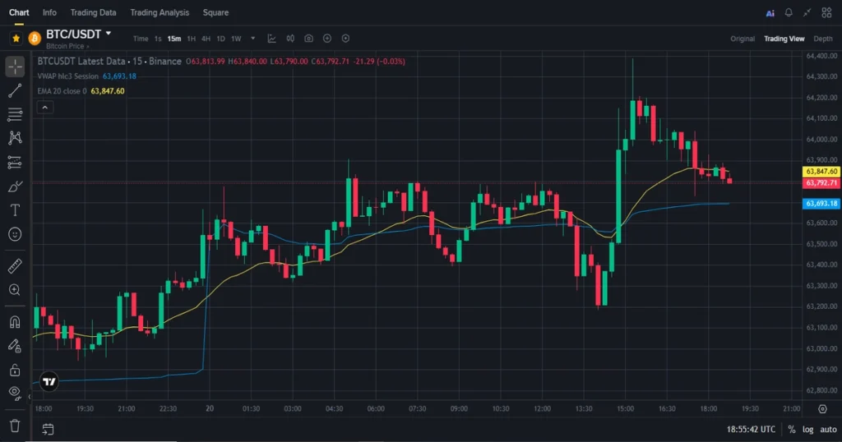Image resolution: width=842 pixels, height=442 pixels.
Task: Open the price scale settings gear
Action: (x=822, y=409)
